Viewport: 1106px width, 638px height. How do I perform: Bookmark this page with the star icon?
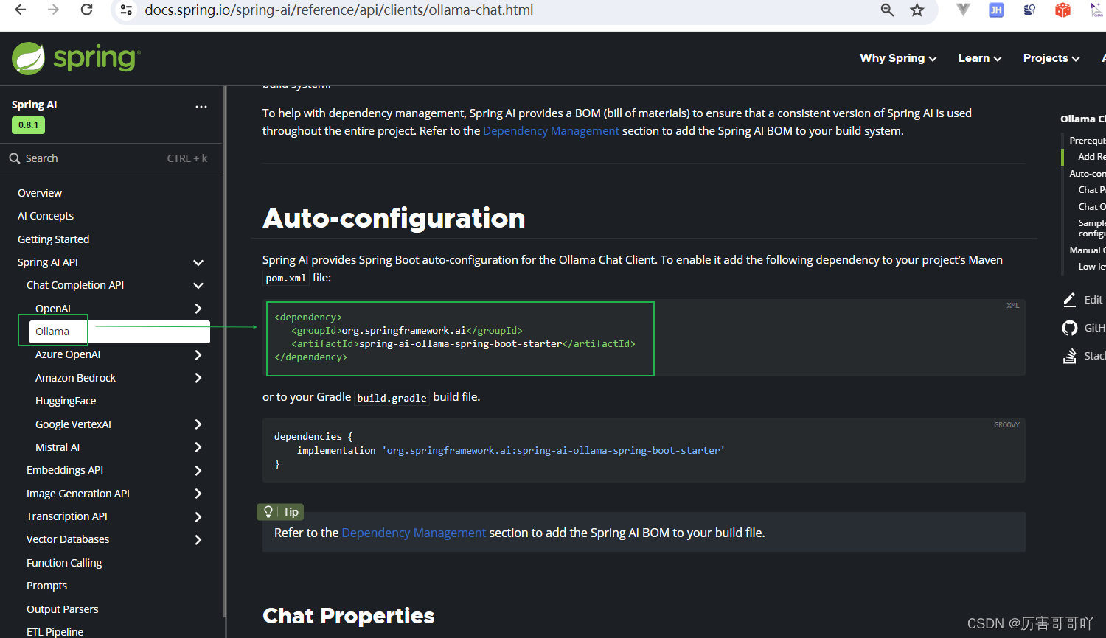(917, 10)
